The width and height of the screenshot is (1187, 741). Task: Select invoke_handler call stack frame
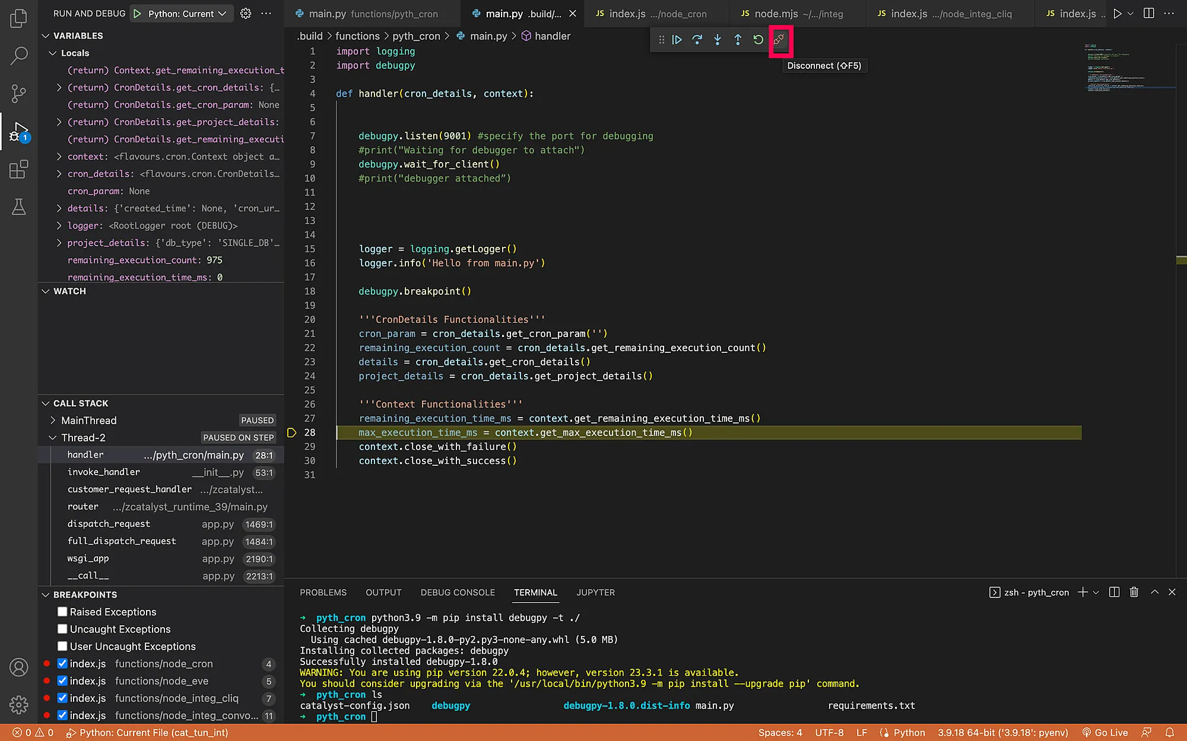click(161, 472)
